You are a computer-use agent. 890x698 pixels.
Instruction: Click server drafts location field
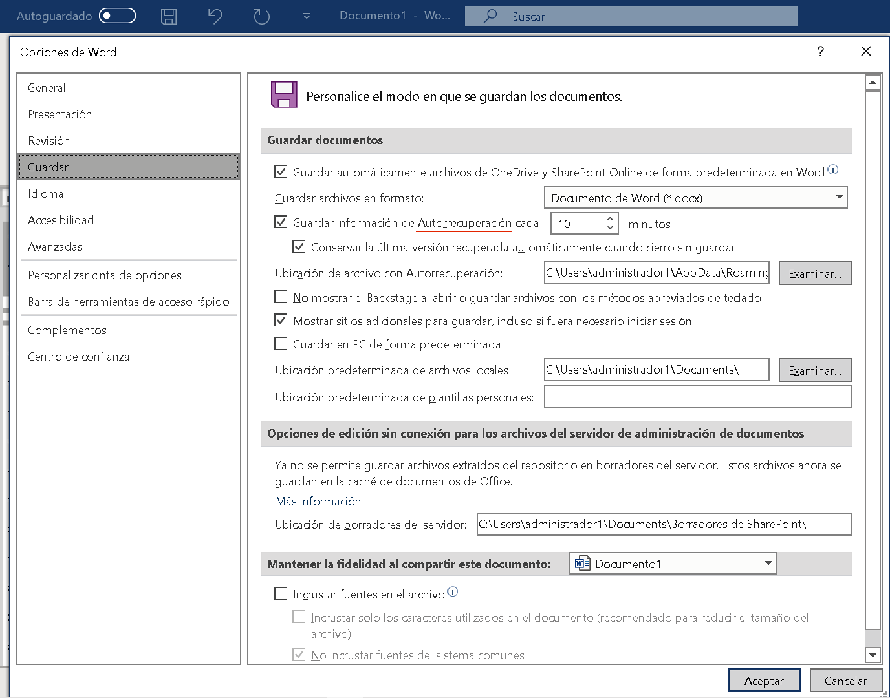[x=664, y=524]
